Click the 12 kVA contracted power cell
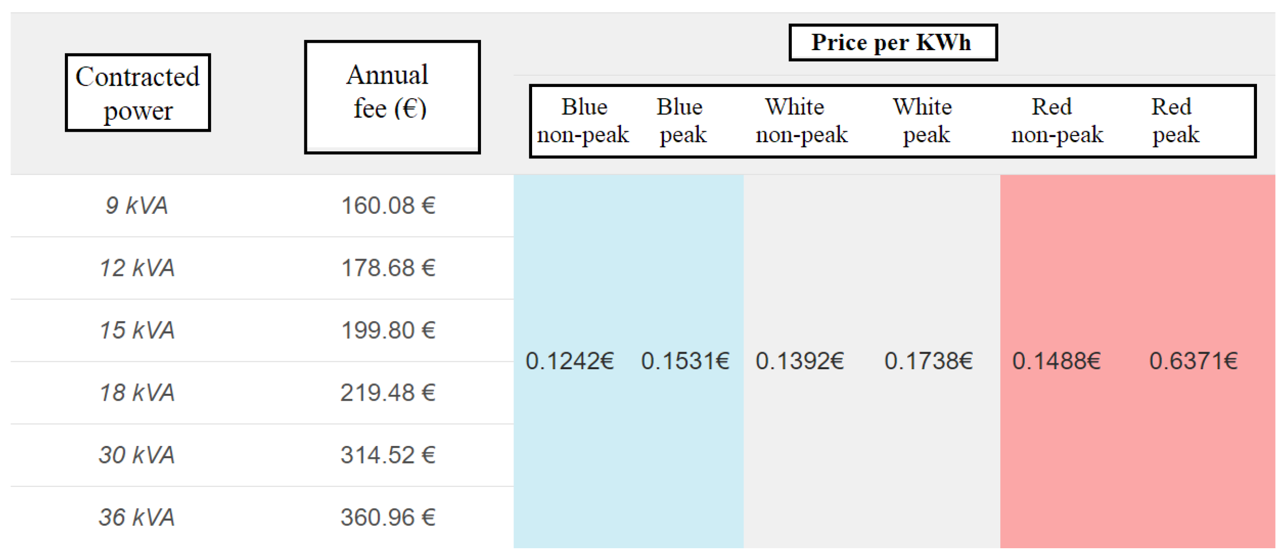The image size is (1286, 560). [137, 268]
